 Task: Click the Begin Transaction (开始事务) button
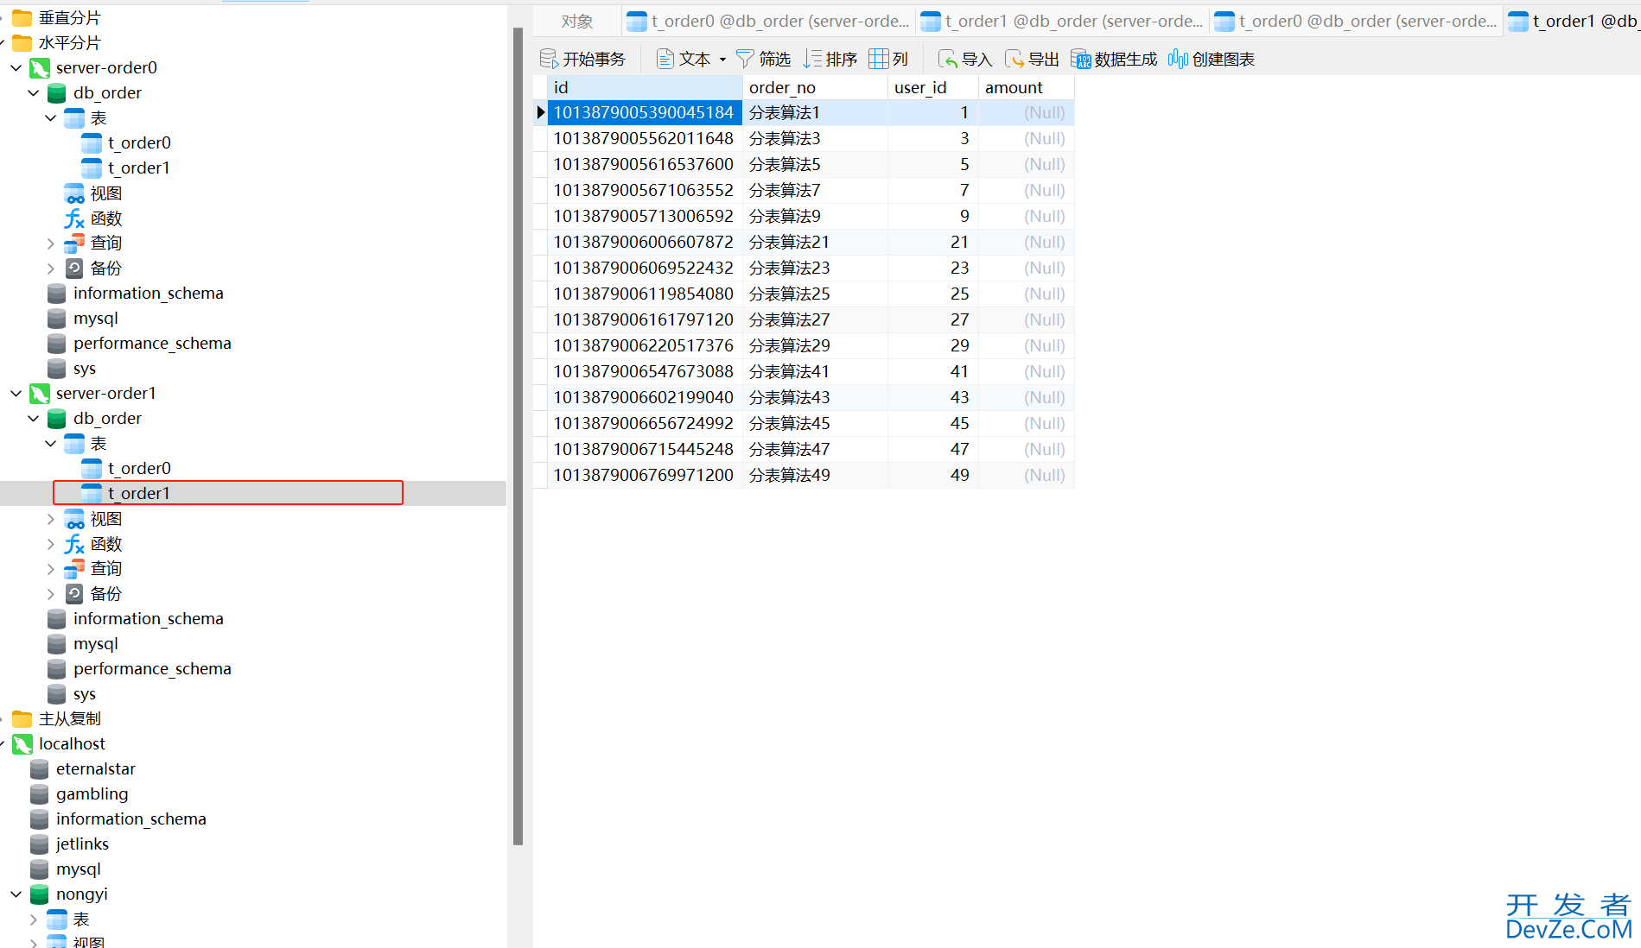point(582,59)
